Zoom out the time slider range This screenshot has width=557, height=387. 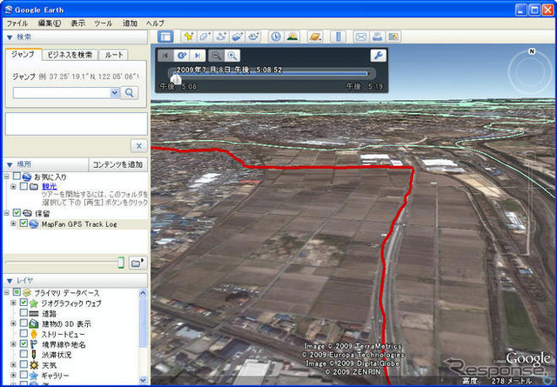[x=216, y=56]
